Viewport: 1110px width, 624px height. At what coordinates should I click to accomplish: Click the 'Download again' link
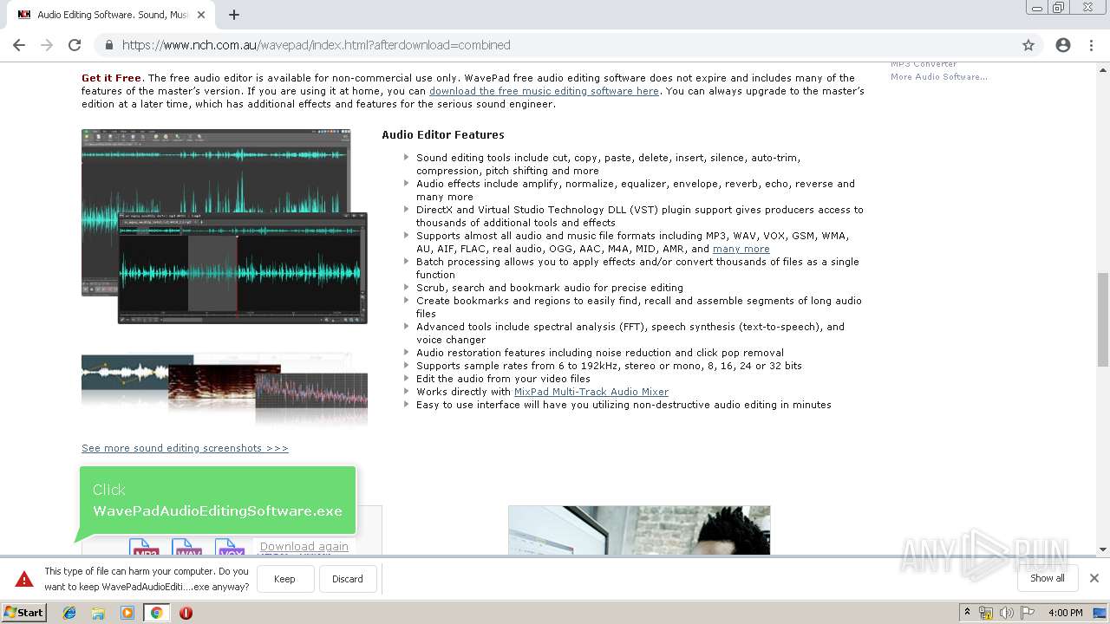(x=304, y=546)
